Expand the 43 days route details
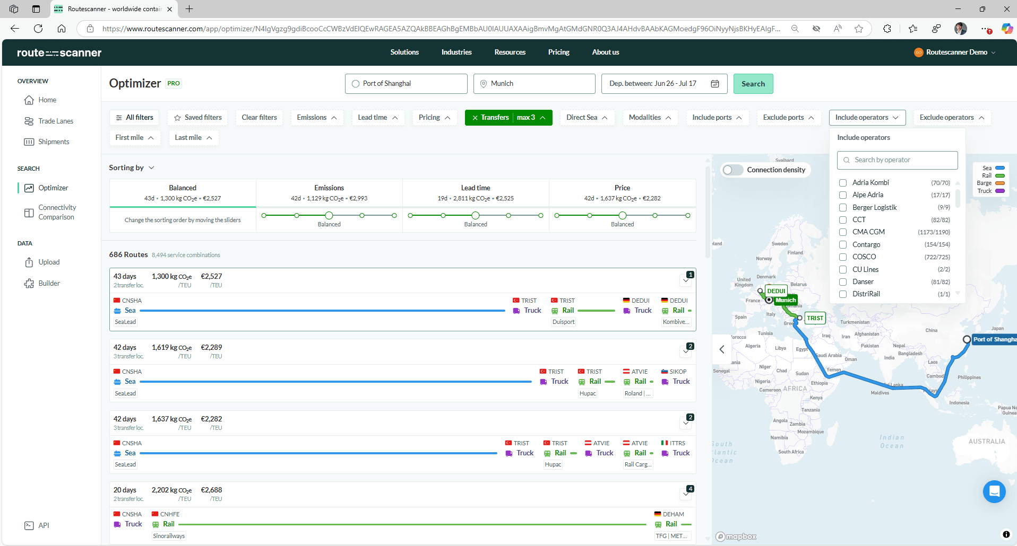The image size is (1017, 546). point(686,279)
